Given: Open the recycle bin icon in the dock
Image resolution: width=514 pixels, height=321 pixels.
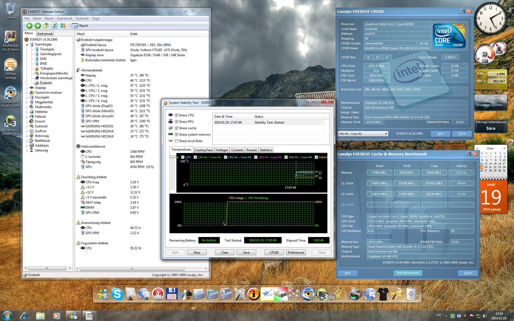Looking at the screenshot, I should click(411, 294).
